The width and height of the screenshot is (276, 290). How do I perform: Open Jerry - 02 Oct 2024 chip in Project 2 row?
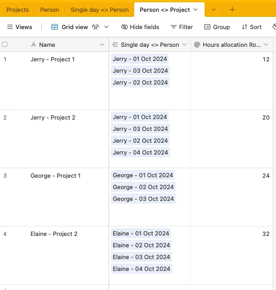click(x=140, y=141)
